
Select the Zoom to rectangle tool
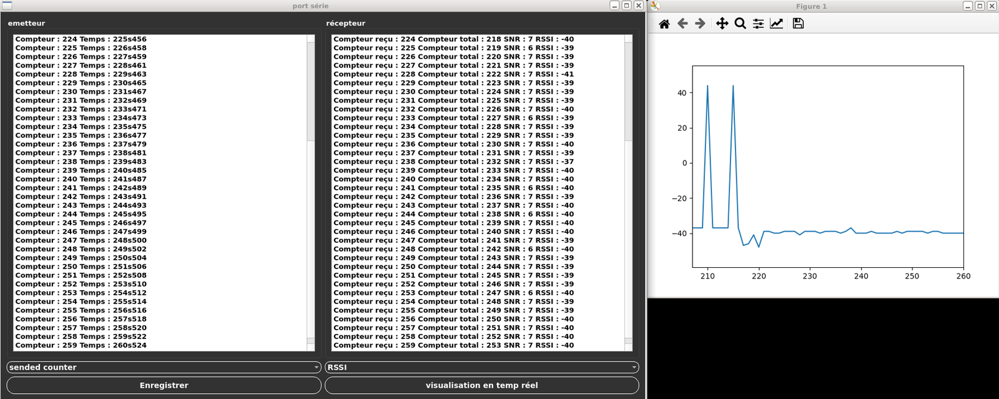click(740, 24)
